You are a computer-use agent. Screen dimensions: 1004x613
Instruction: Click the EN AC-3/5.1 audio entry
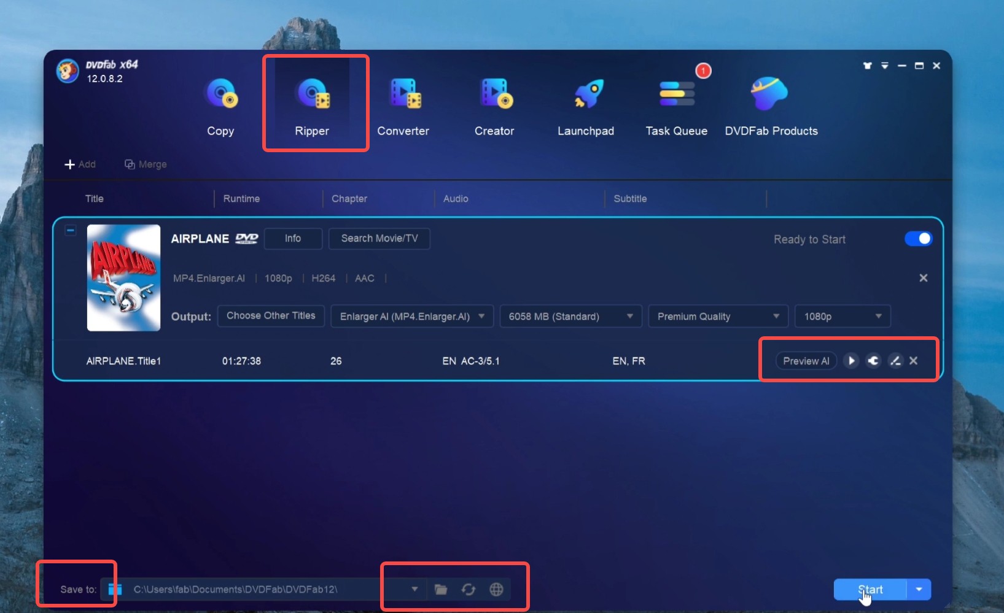[471, 361]
